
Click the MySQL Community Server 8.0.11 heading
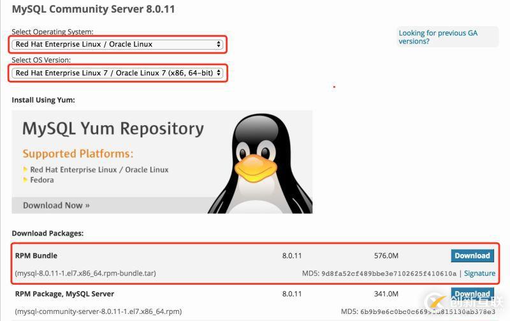tap(93, 9)
